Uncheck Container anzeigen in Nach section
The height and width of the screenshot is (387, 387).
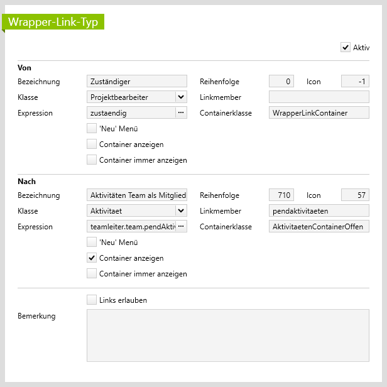click(92, 258)
